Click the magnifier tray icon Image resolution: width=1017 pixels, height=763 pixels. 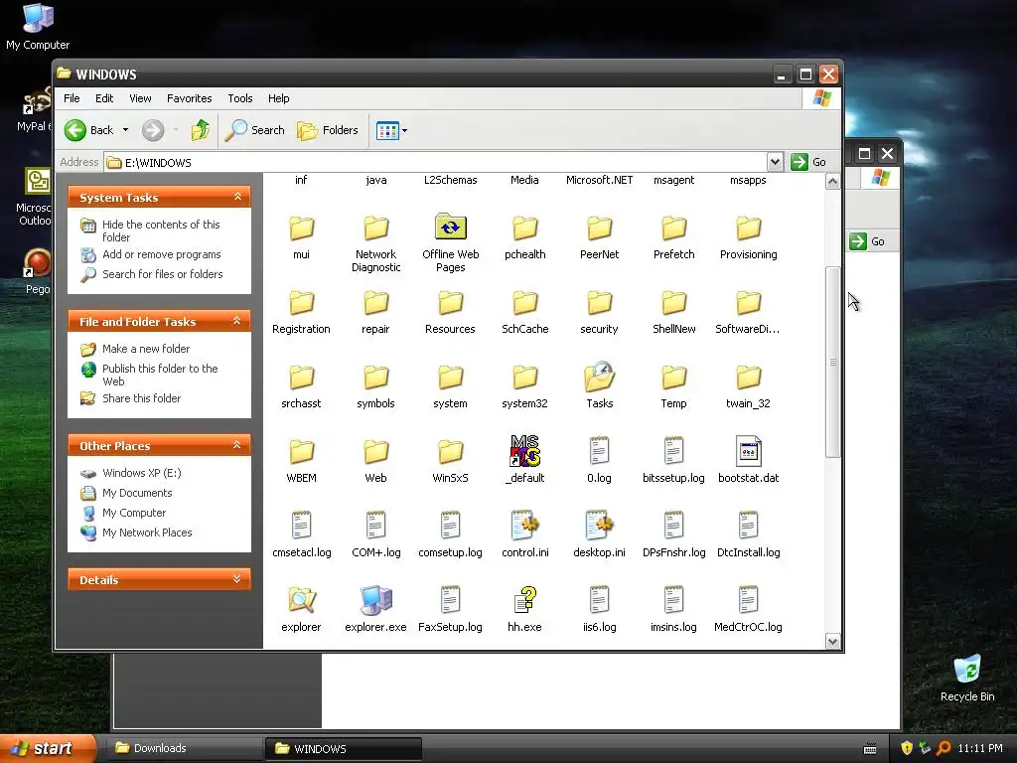[x=944, y=748]
